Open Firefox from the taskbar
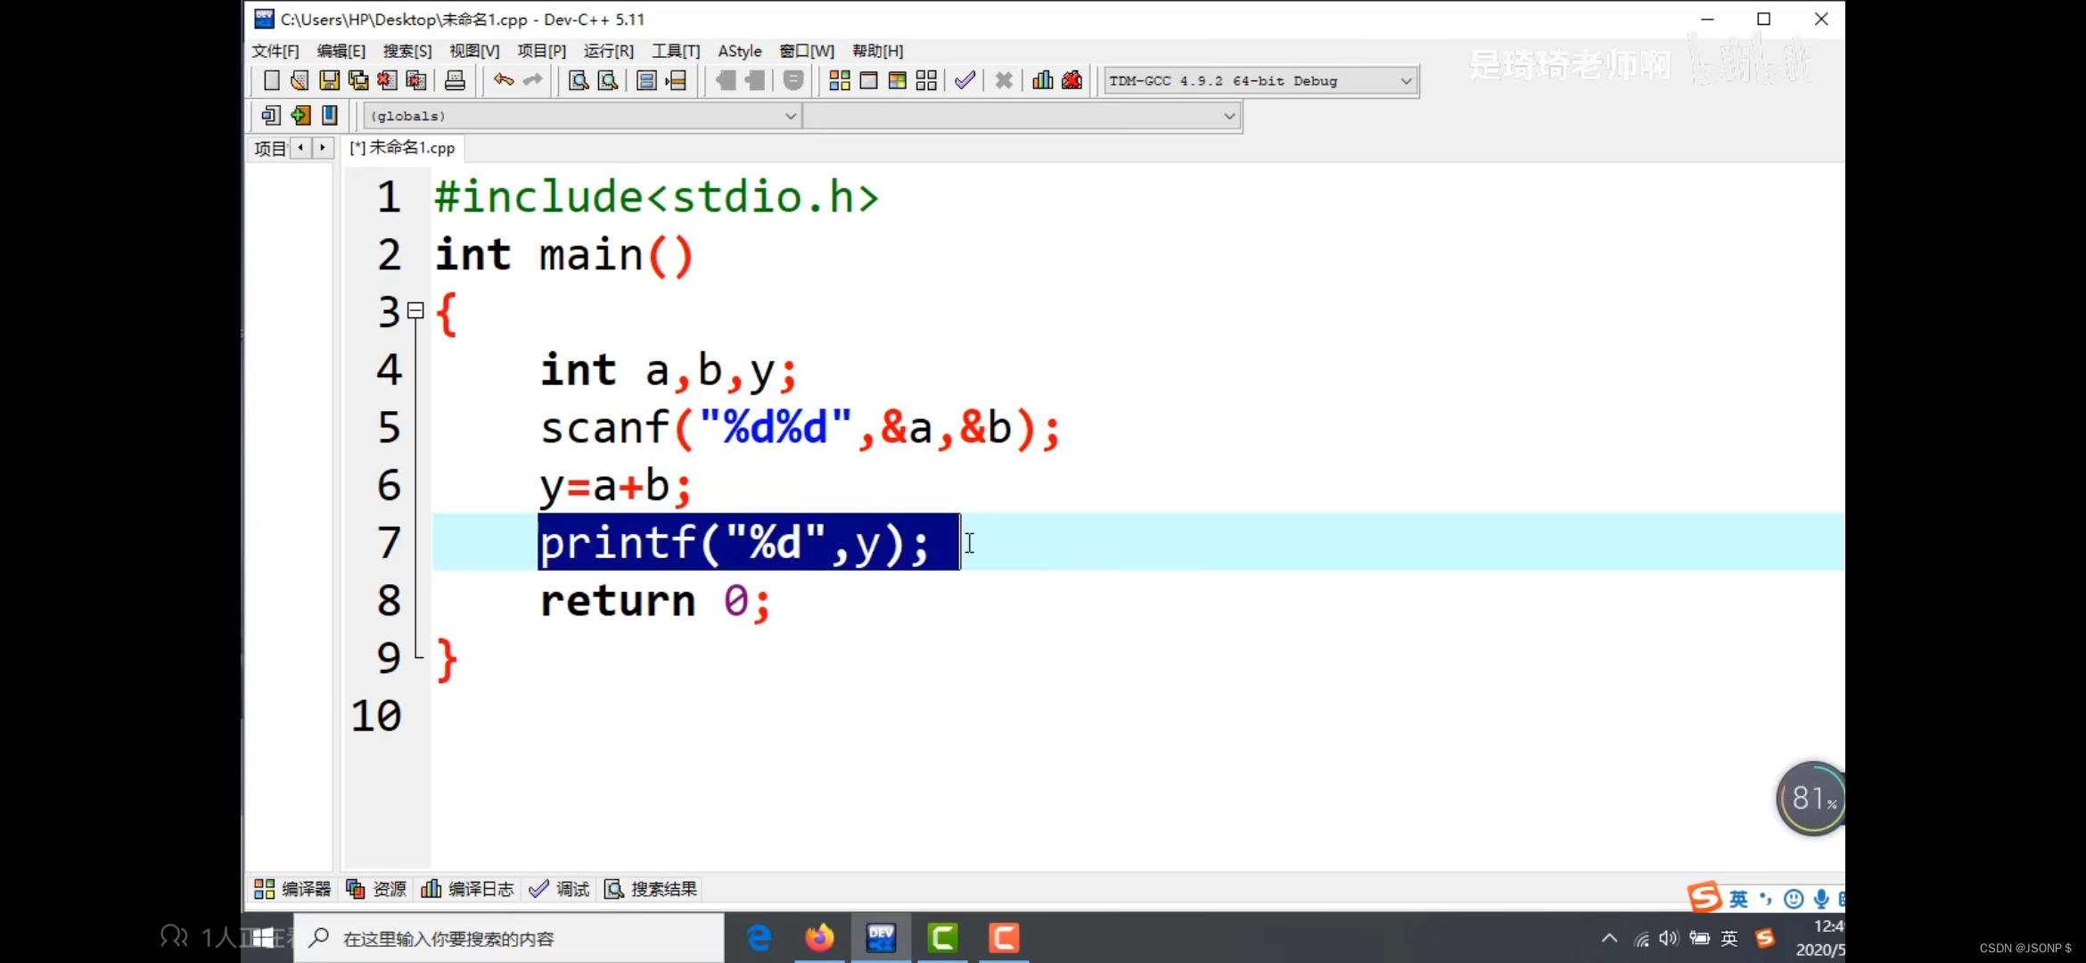2086x963 pixels. [x=819, y=938]
